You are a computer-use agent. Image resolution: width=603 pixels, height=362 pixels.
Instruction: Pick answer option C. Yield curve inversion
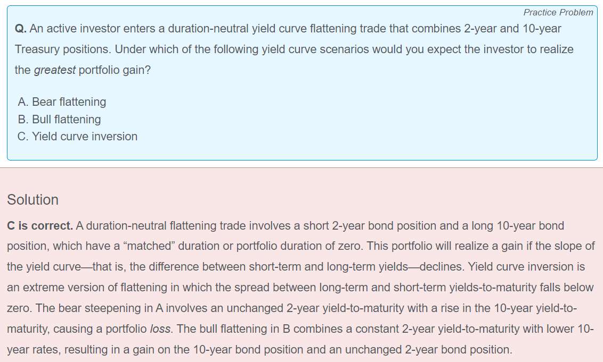click(77, 137)
